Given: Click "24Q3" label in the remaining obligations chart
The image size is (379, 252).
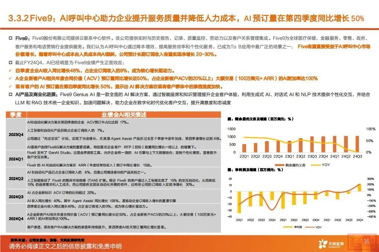Looking at the screenshot, I should (x=357, y=156).
